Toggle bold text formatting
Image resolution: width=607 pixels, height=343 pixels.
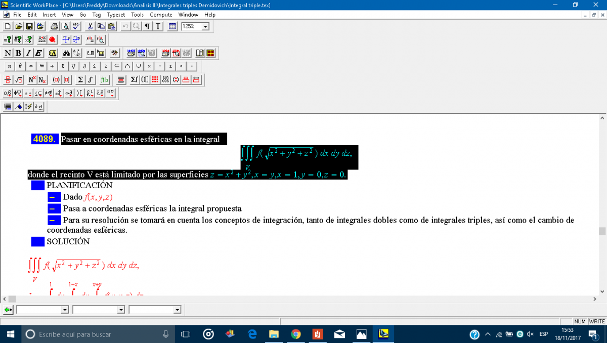[18, 53]
